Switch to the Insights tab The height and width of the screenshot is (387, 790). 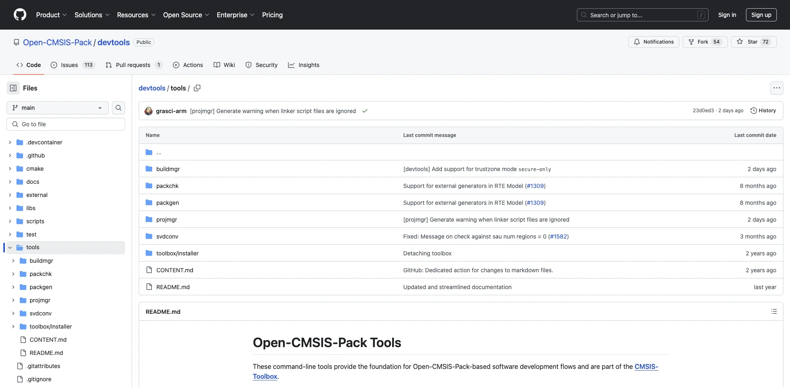(x=304, y=65)
